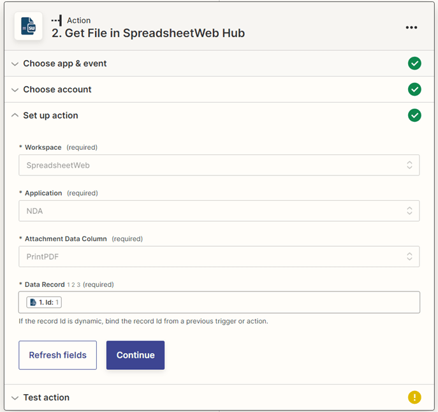Click the 'Data Record' field label

pos(45,284)
